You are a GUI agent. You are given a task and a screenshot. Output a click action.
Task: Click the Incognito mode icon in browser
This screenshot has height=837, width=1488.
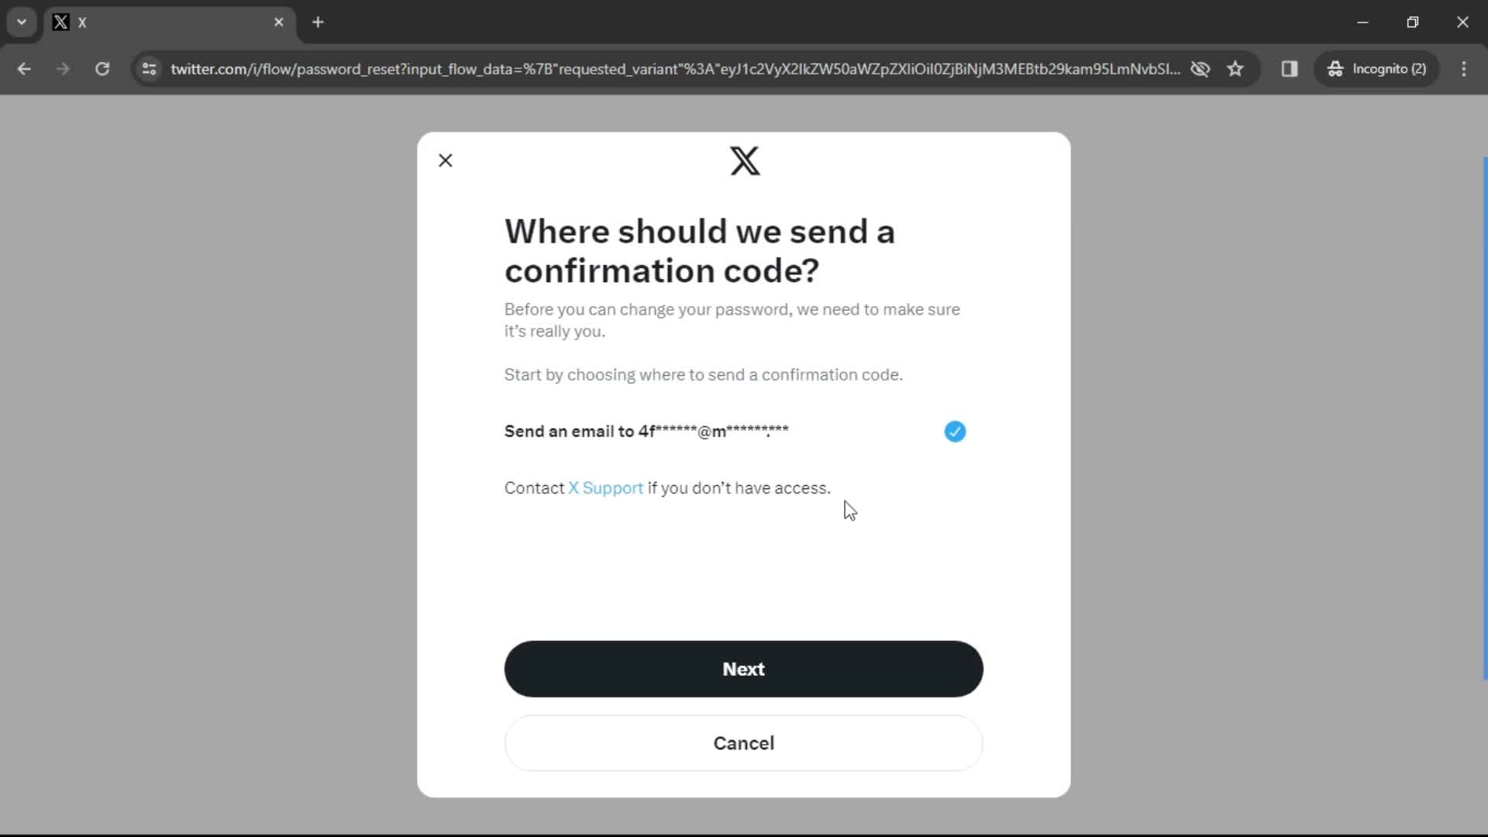[x=1336, y=70]
